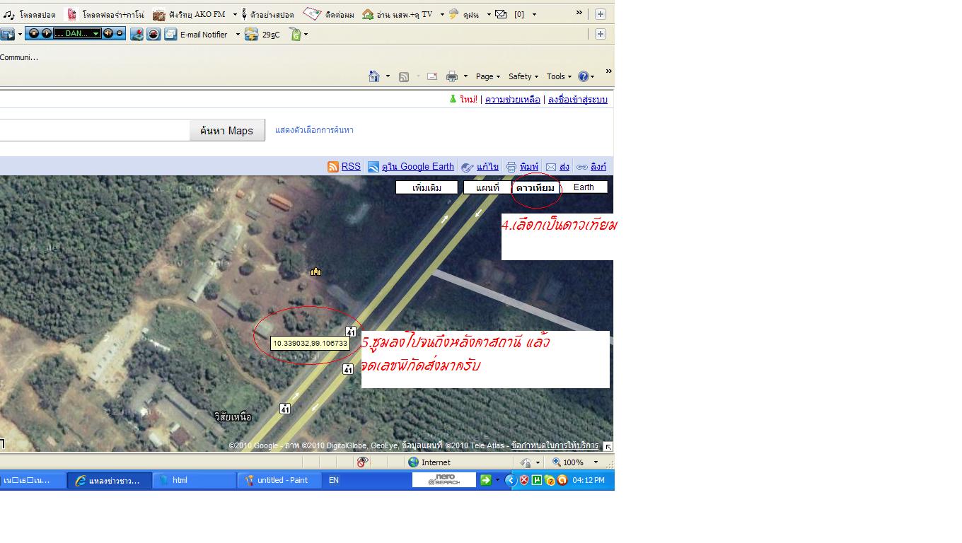The width and height of the screenshot is (962, 543).
Task: Click the RSS feeds icon in command bar
Action: [x=404, y=76]
